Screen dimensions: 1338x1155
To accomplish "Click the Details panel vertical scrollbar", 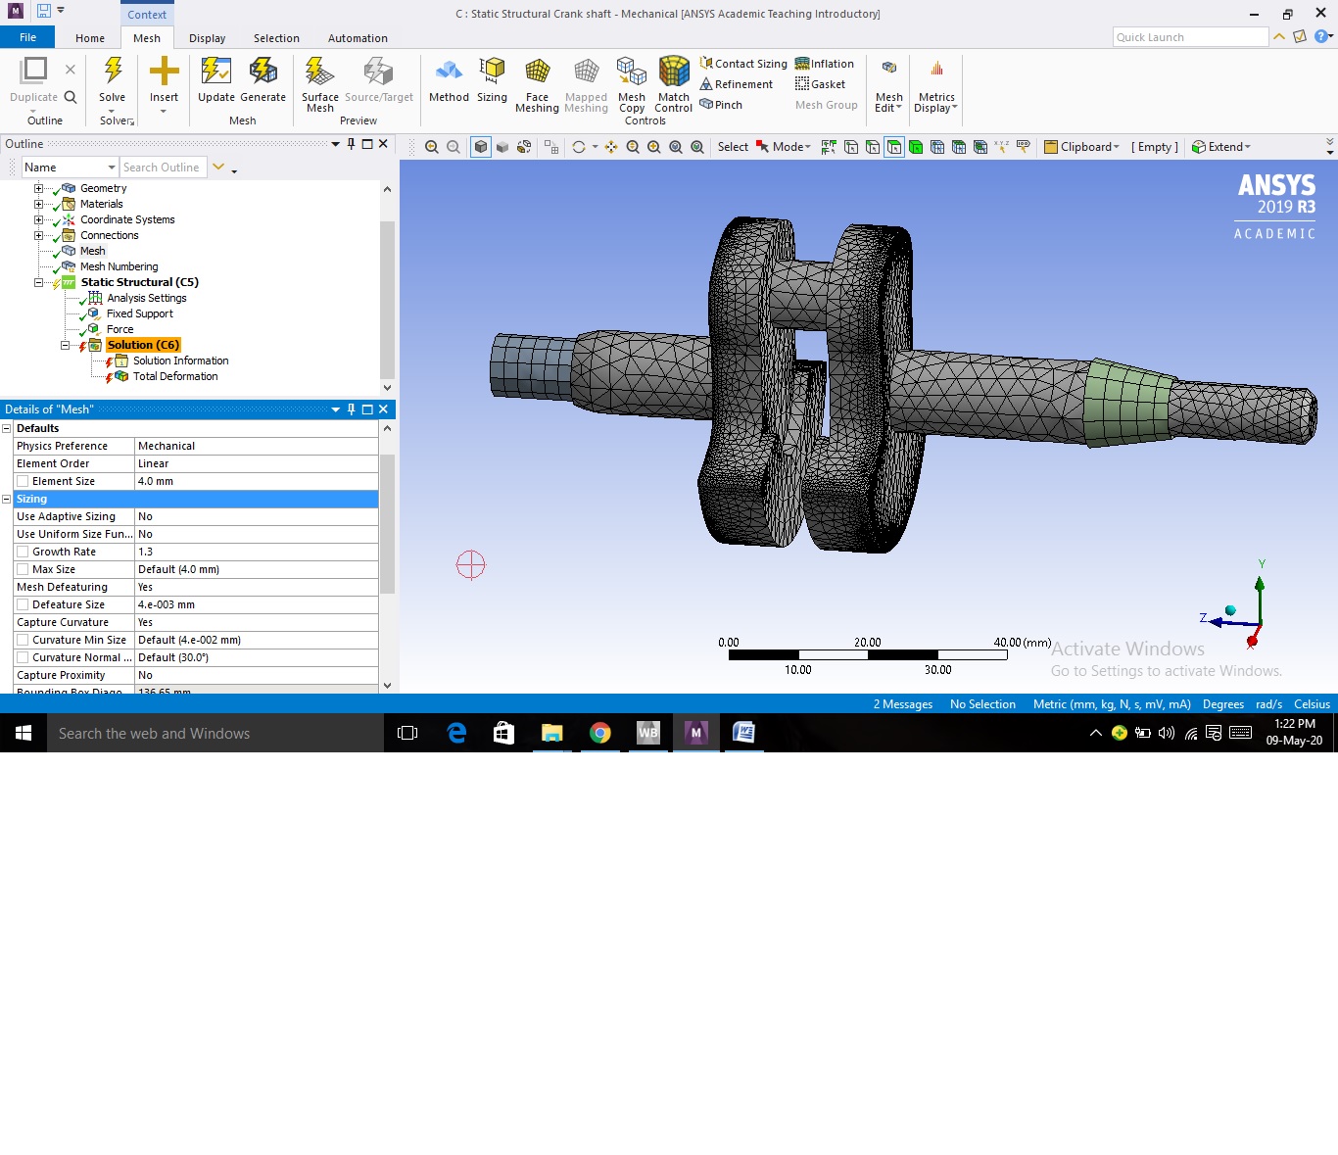I will (387, 524).
